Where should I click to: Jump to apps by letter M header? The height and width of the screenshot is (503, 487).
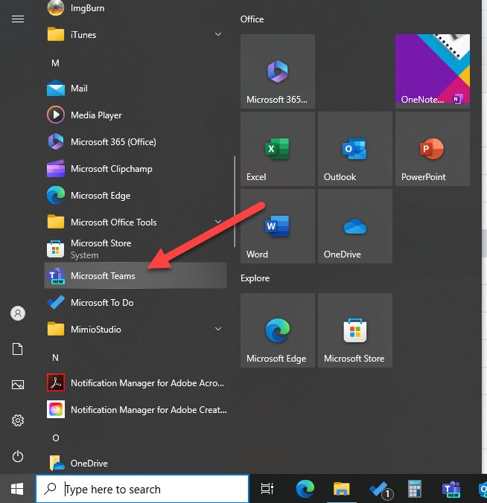(x=55, y=63)
